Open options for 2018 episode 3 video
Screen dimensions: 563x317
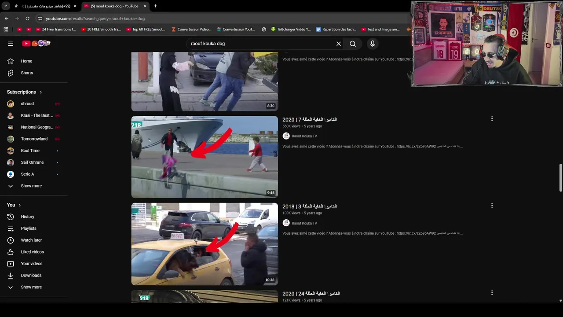tap(492, 206)
